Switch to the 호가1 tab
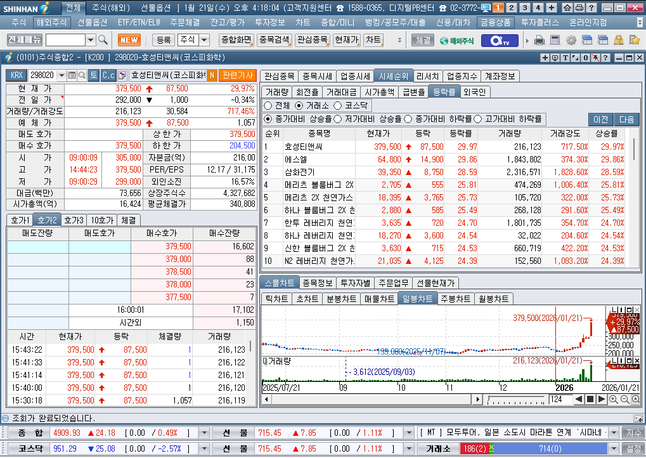 click(20, 220)
